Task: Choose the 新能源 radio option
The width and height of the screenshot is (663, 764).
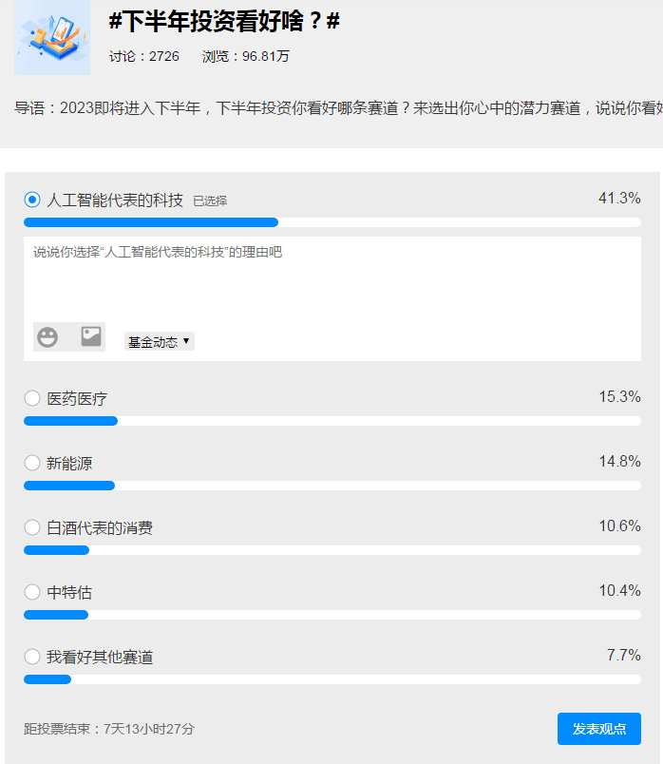Action: click(32, 463)
